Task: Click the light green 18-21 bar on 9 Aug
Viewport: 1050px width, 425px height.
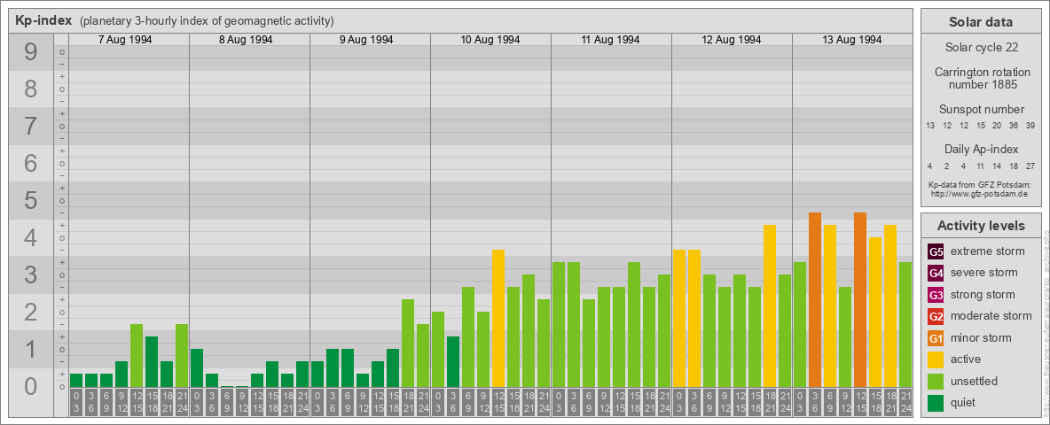Action: (x=408, y=343)
